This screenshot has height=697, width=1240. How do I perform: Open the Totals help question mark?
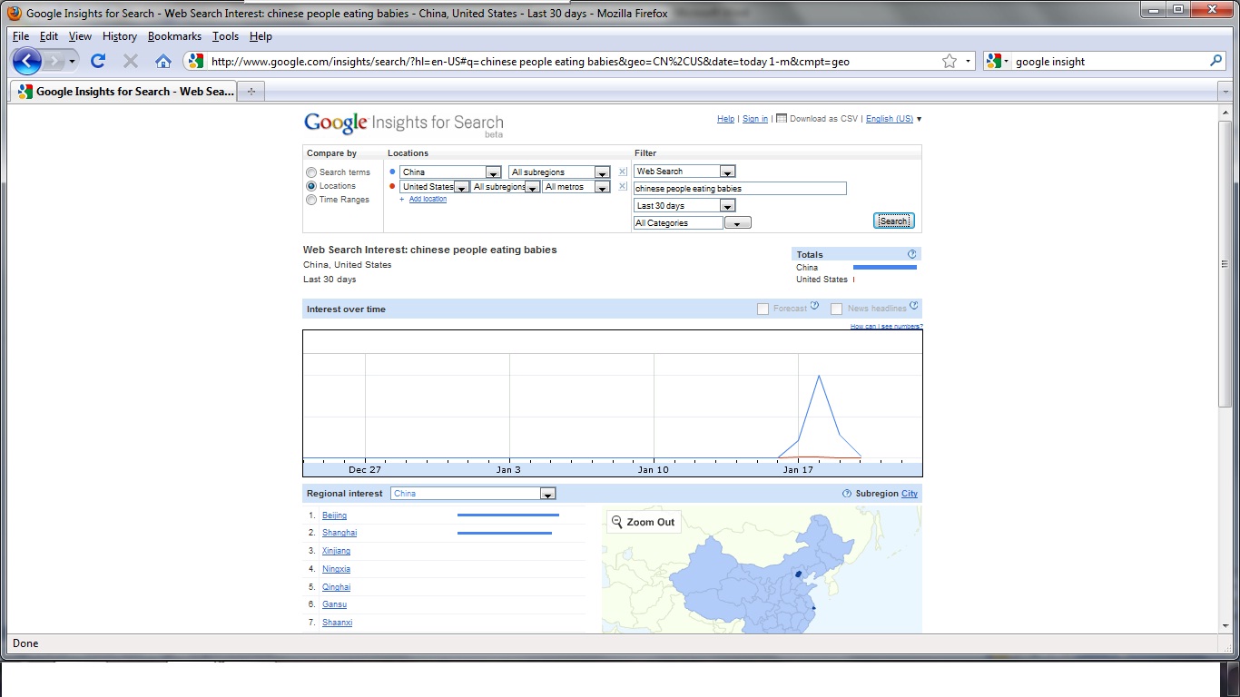[912, 254]
